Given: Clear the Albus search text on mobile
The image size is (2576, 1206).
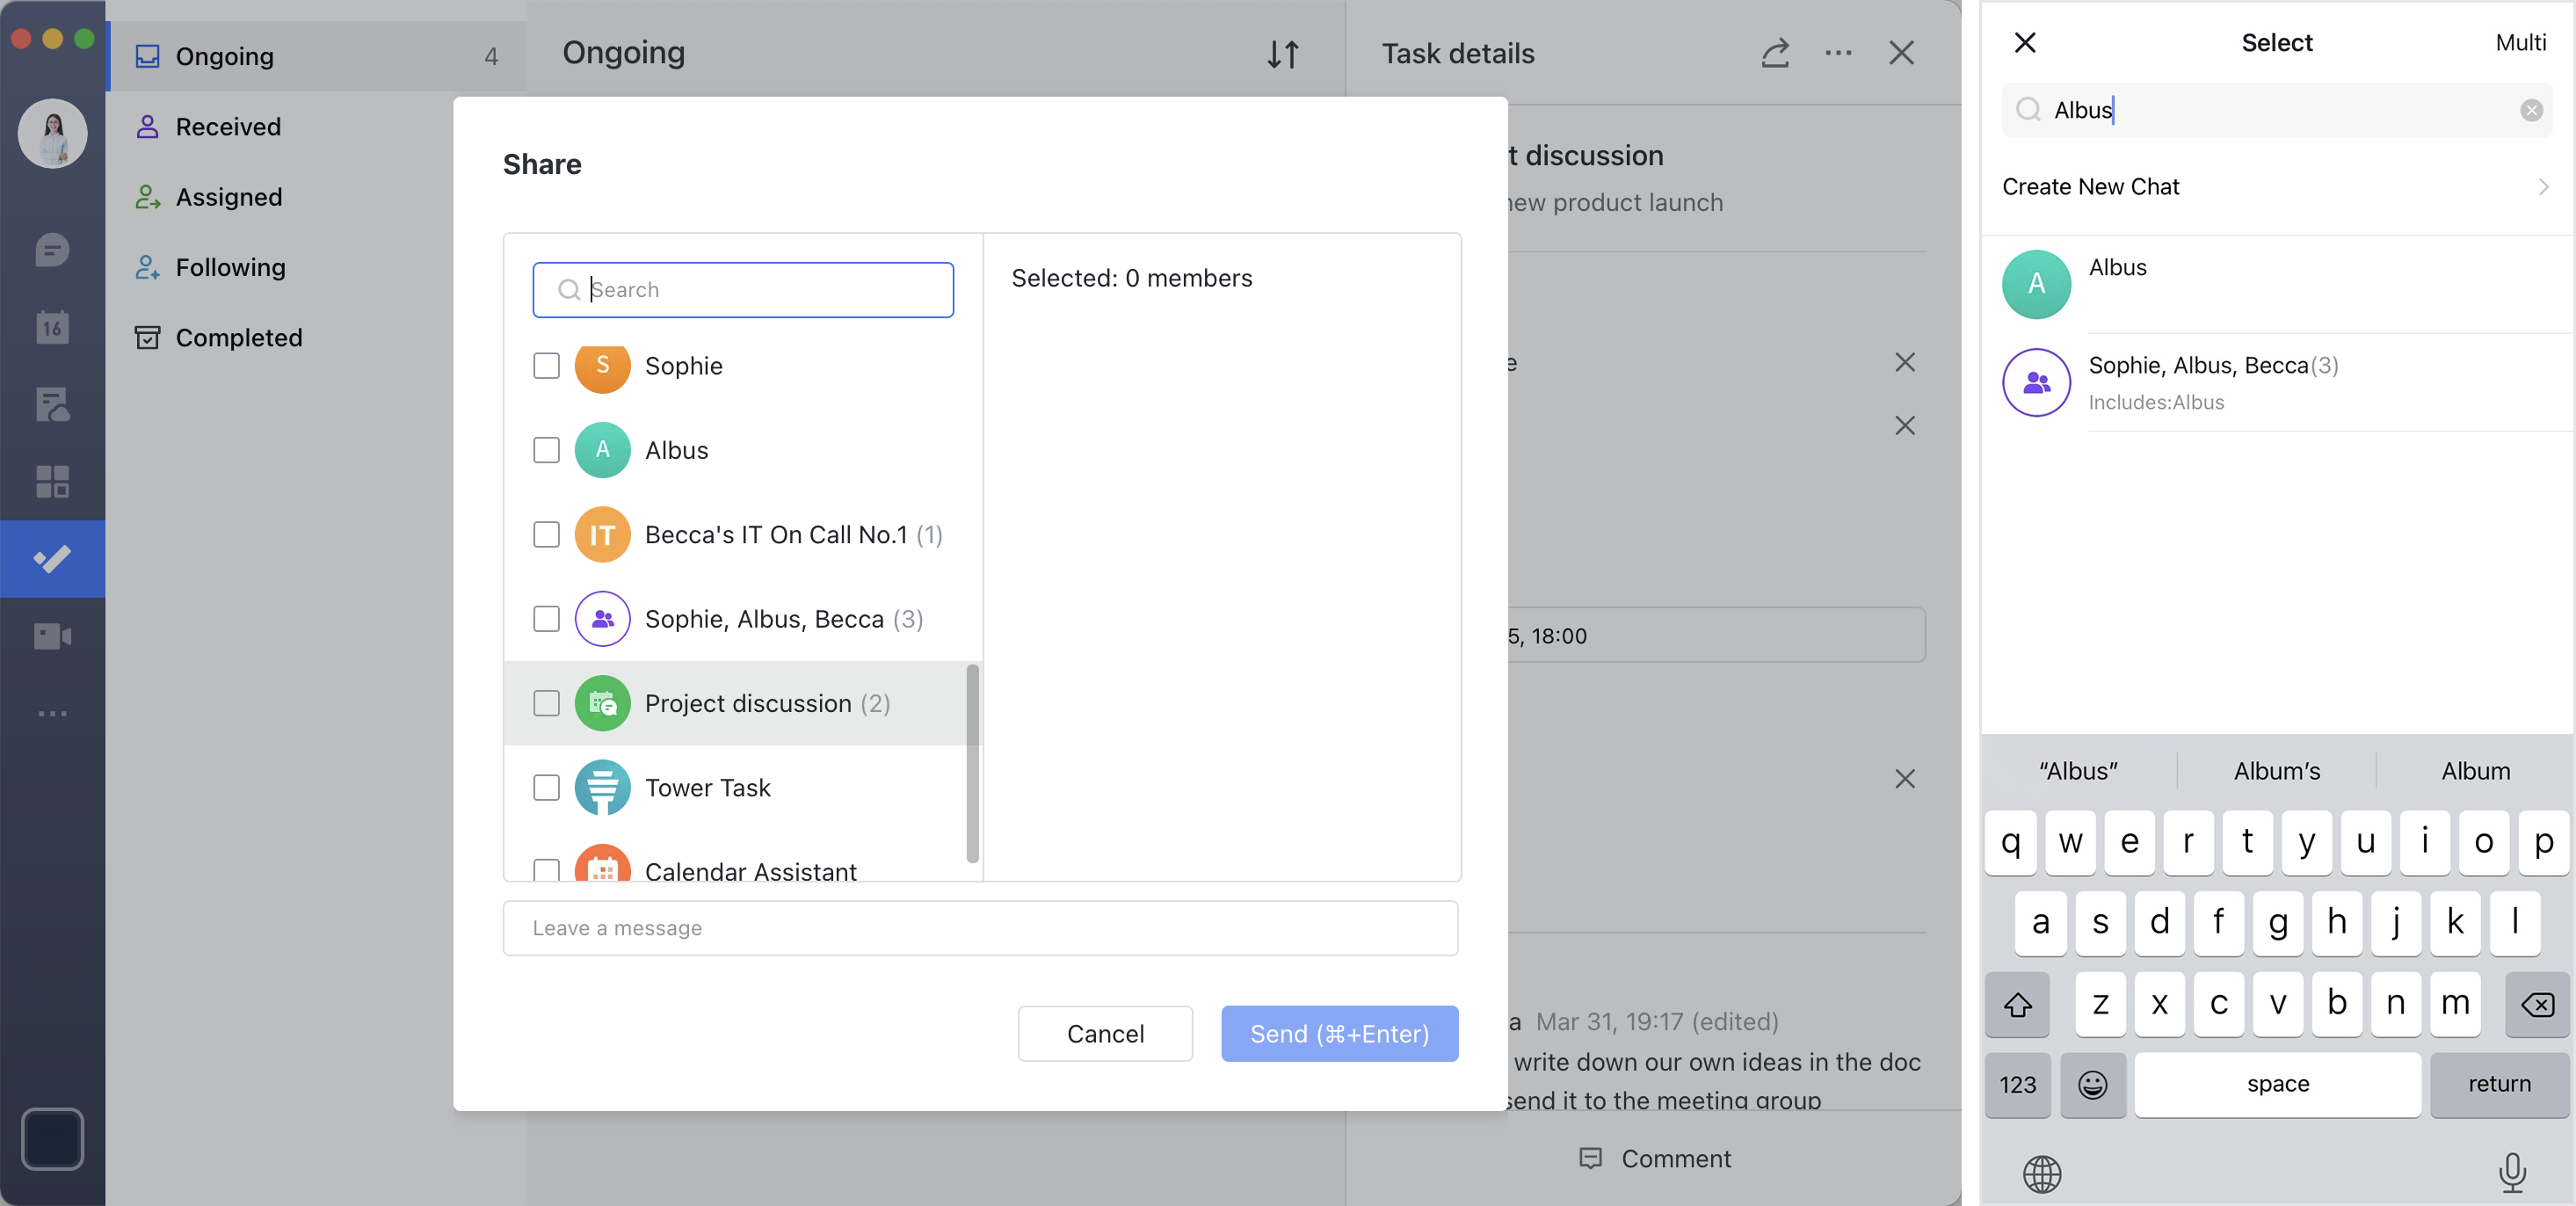Looking at the screenshot, I should [x=2531, y=110].
